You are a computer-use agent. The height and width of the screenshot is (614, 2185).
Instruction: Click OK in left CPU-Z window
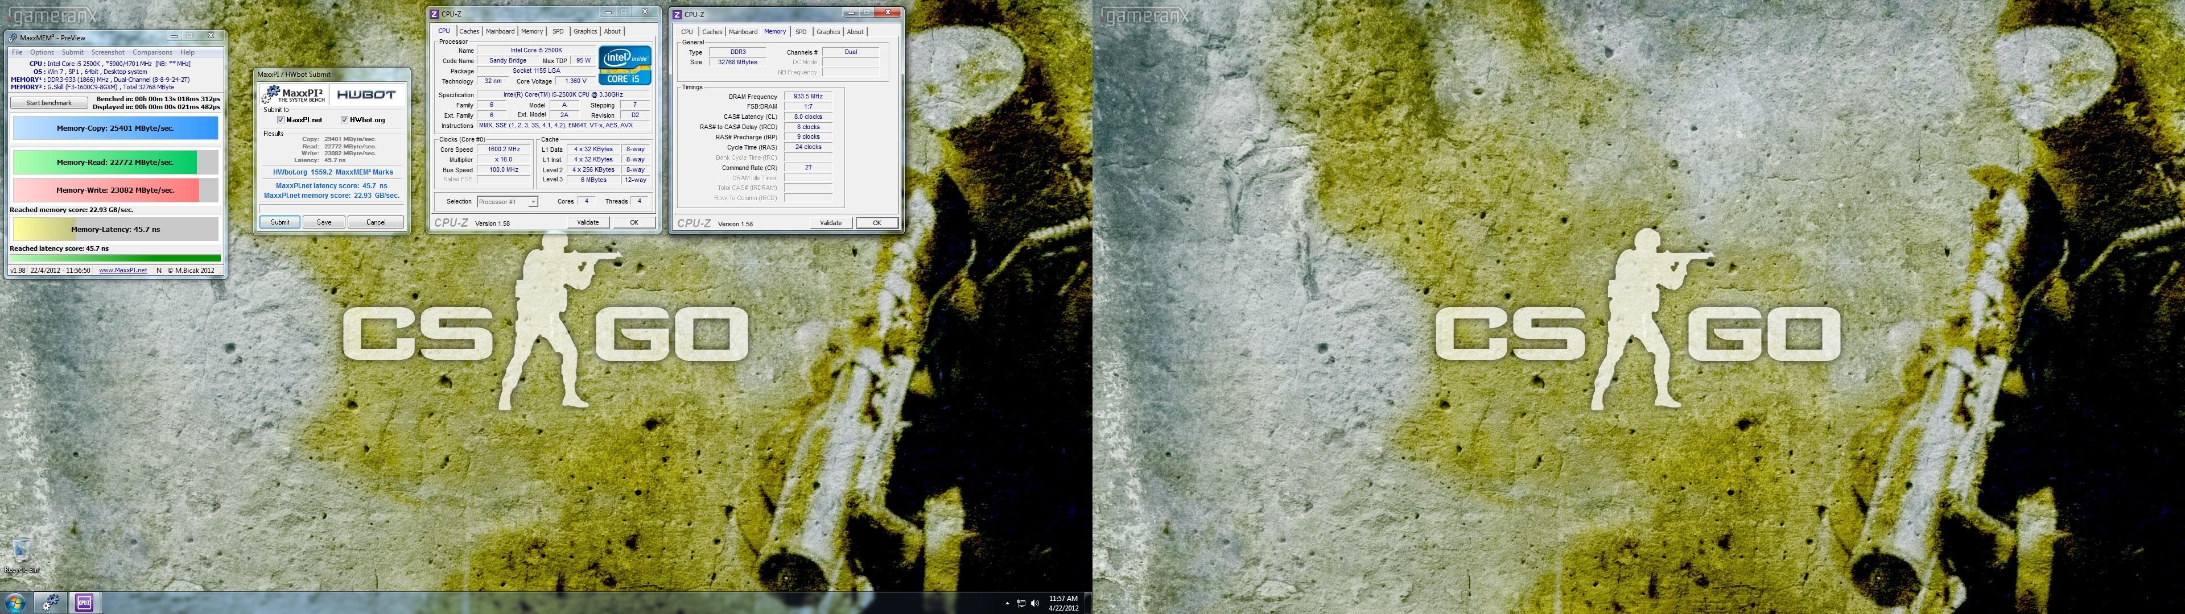click(634, 222)
